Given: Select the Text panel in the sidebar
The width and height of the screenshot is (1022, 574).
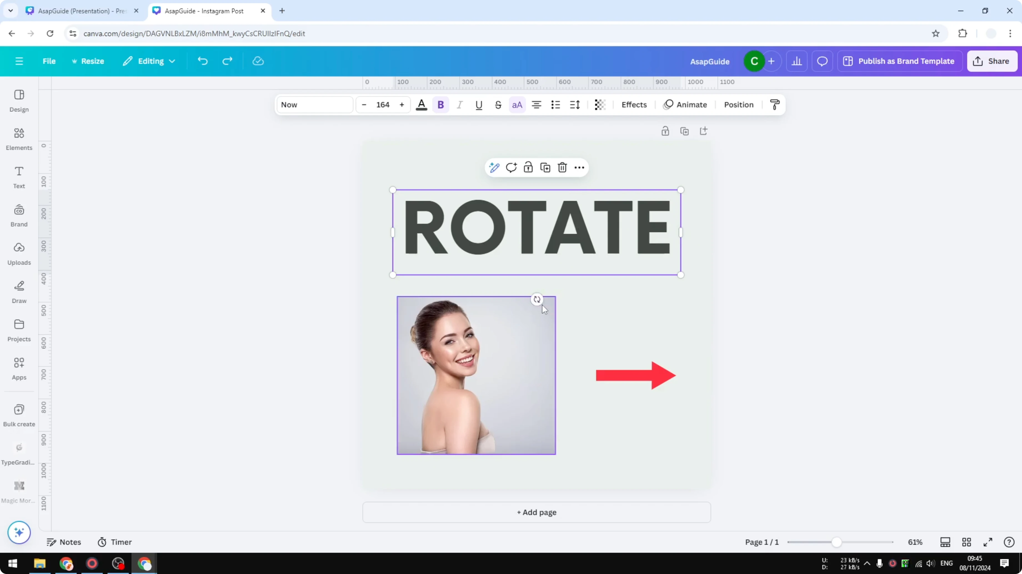Looking at the screenshot, I should pyautogui.click(x=19, y=177).
